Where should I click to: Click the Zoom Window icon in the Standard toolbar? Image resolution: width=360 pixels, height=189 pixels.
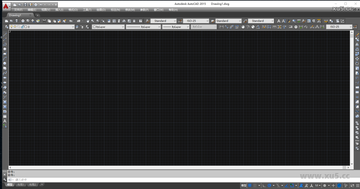98,21
